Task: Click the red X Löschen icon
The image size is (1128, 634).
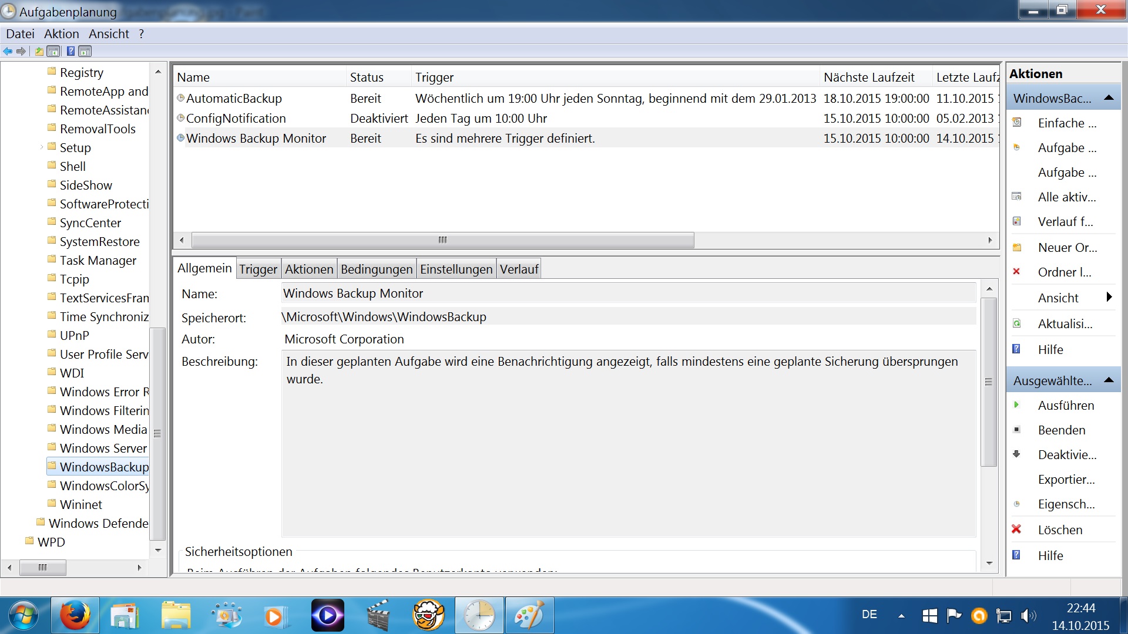Action: [x=1016, y=530]
